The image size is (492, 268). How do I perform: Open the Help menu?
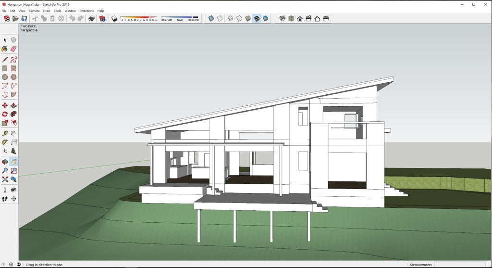pyautogui.click(x=100, y=11)
